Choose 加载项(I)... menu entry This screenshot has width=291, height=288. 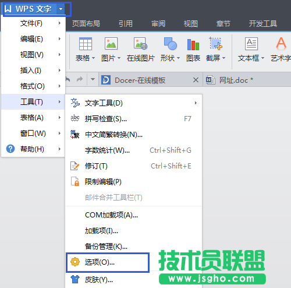[134, 231]
